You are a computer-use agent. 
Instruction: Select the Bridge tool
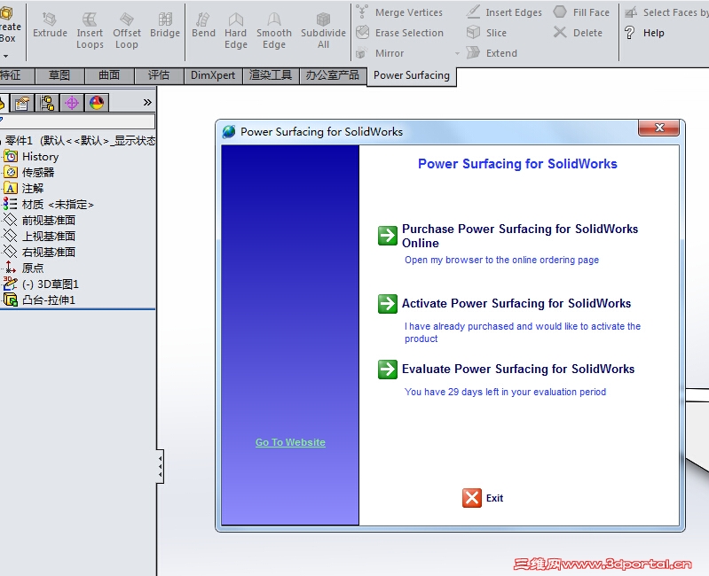[x=165, y=26]
